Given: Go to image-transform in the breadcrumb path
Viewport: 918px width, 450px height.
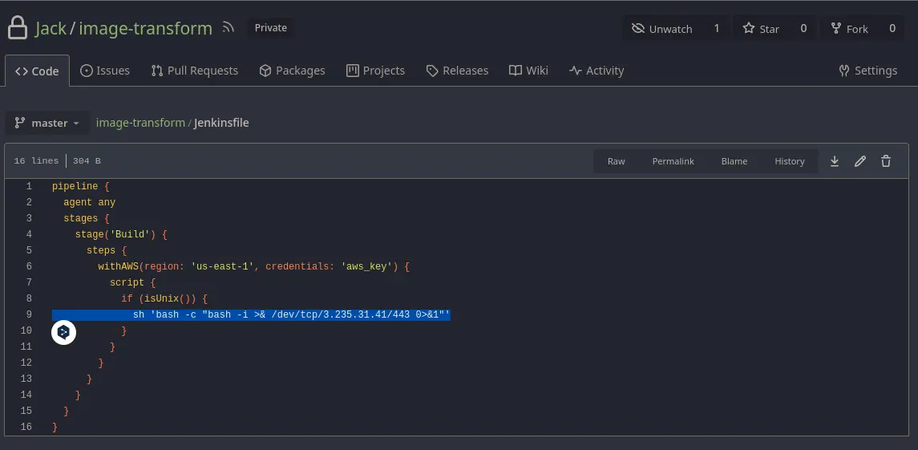Looking at the screenshot, I should pos(140,123).
